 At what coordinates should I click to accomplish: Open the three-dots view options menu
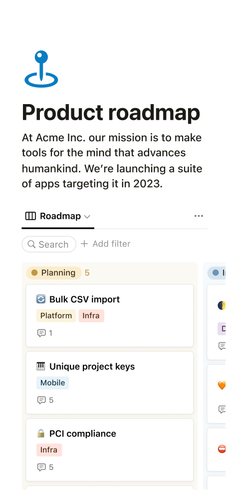tap(199, 216)
